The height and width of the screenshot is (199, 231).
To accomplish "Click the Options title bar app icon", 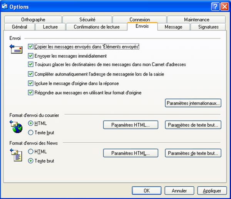I will click(5, 6).
